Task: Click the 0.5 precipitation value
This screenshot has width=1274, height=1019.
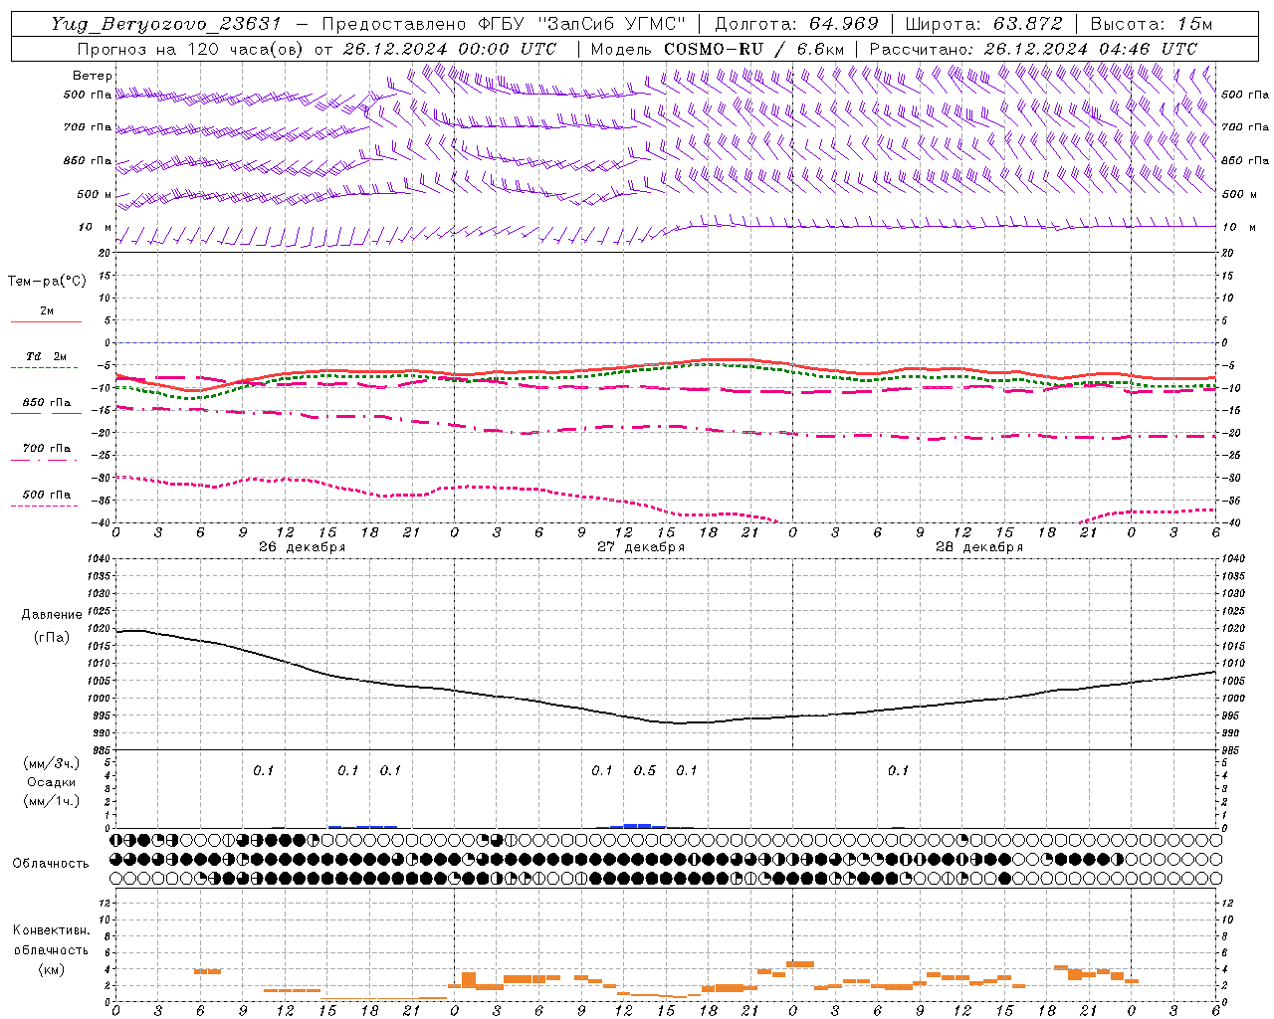Action: coord(645,771)
